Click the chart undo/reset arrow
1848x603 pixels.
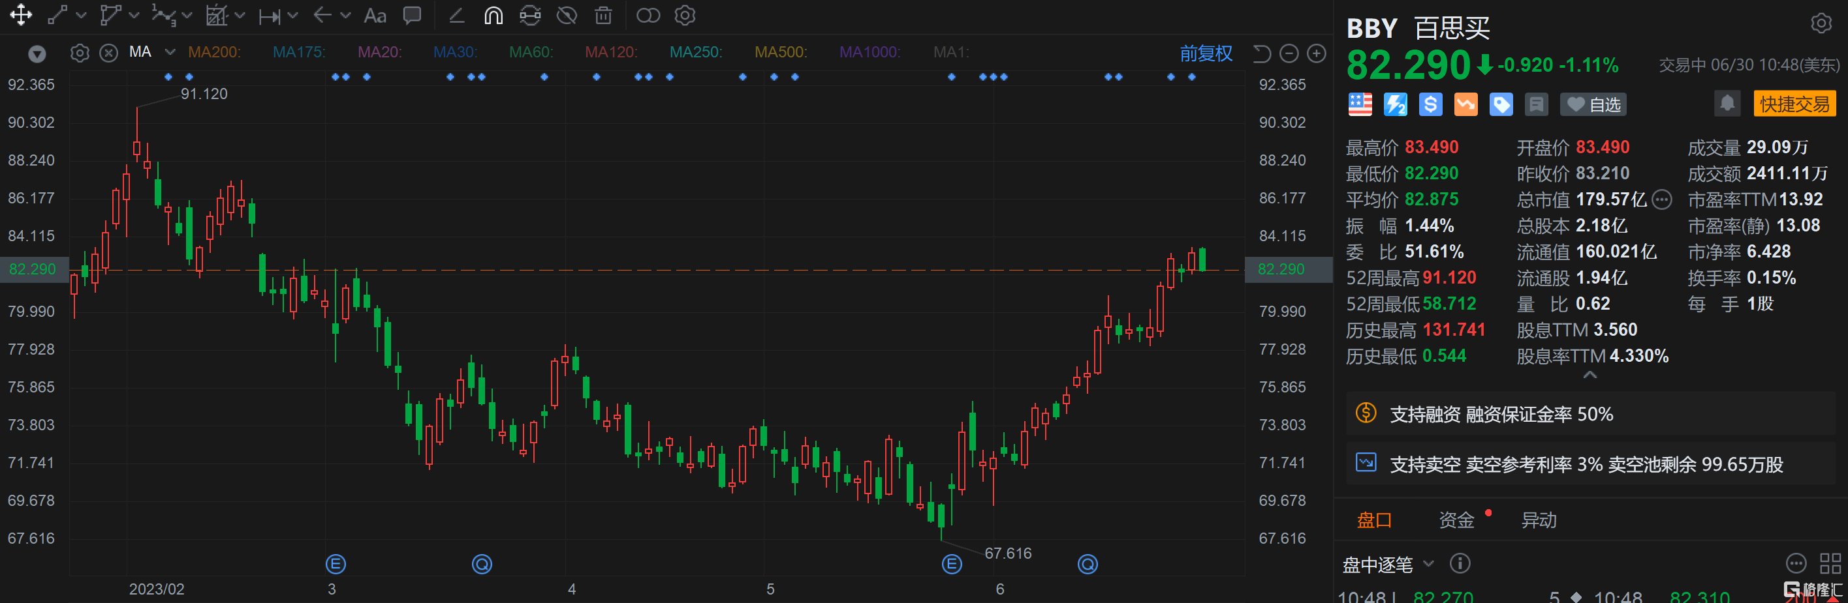1262,53
